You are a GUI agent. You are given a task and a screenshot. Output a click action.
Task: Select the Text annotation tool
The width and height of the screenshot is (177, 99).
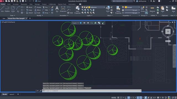coord(57,9)
